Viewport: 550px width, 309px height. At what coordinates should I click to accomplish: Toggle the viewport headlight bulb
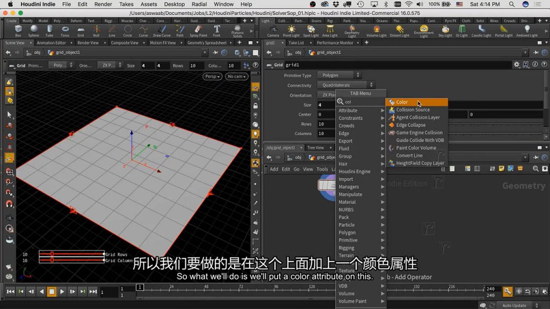click(256, 134)
